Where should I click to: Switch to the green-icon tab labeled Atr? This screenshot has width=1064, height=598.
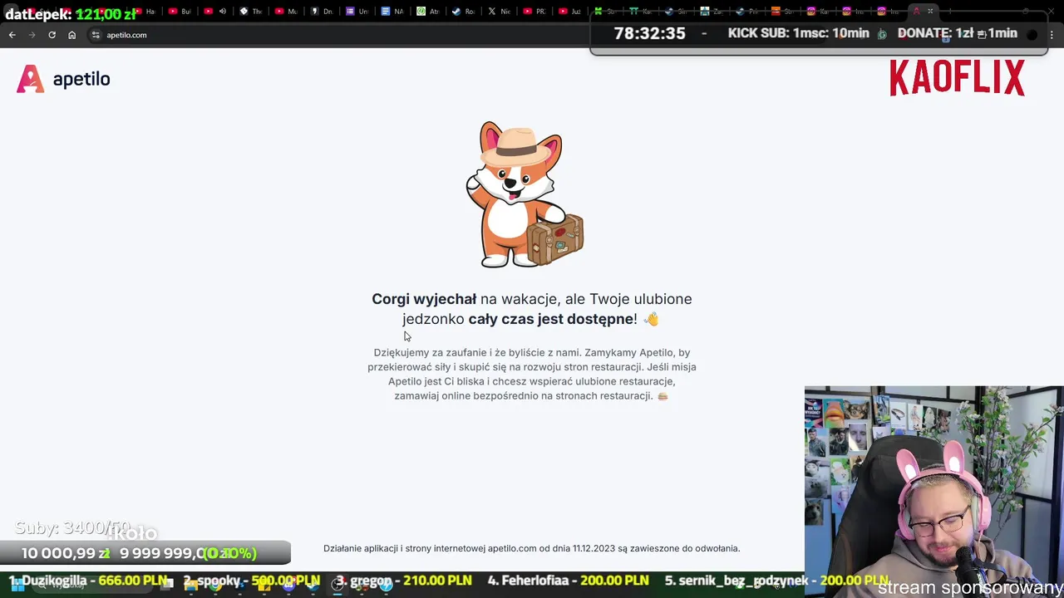coord(428,12)
